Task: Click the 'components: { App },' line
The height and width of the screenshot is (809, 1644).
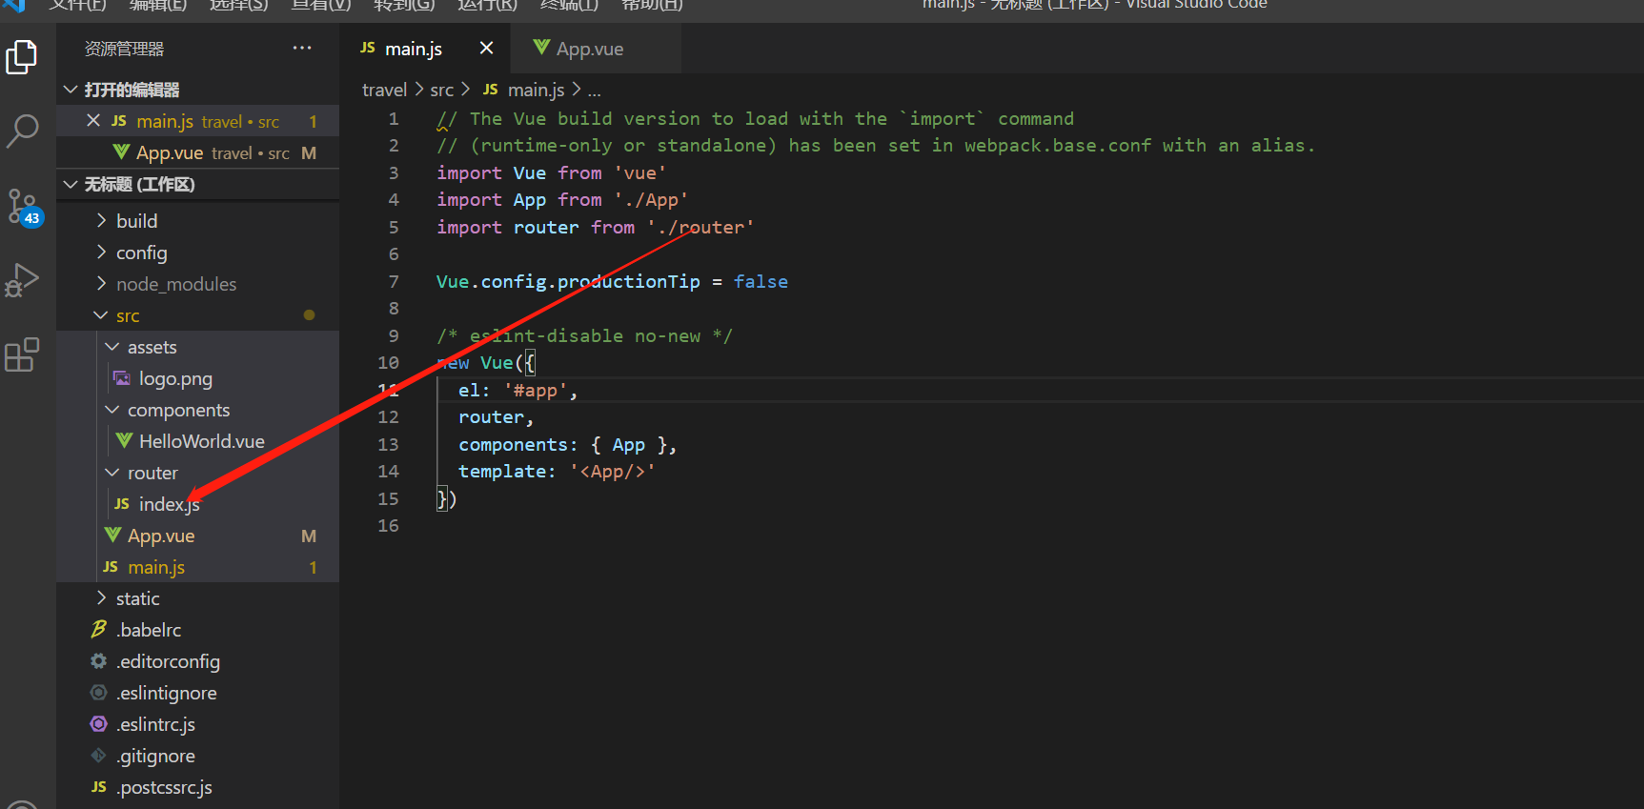Action: tap(567, 445)
